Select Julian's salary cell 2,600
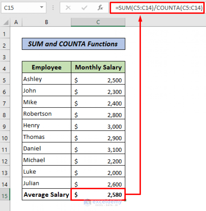The width and height of the screenshot is (206, 211). [x=98, y=183]
